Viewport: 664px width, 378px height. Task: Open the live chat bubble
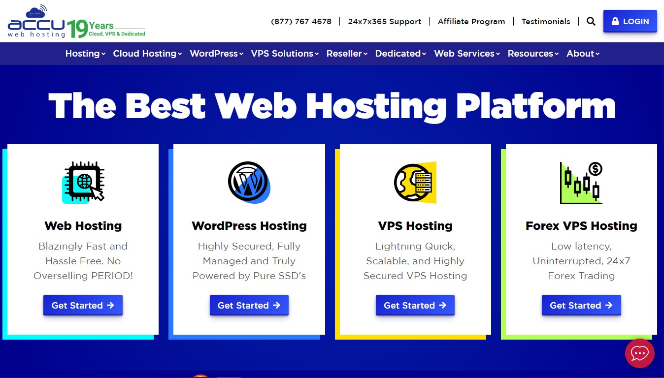tap(639, 353)
